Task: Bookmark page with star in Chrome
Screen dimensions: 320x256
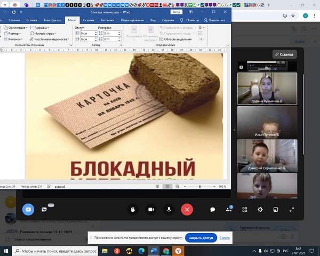Action: [x=293, y=15]
